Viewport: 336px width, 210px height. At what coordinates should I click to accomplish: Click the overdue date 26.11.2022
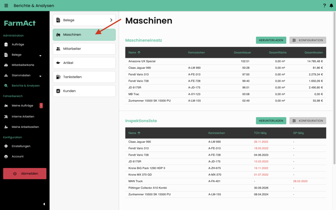[261, 142]
